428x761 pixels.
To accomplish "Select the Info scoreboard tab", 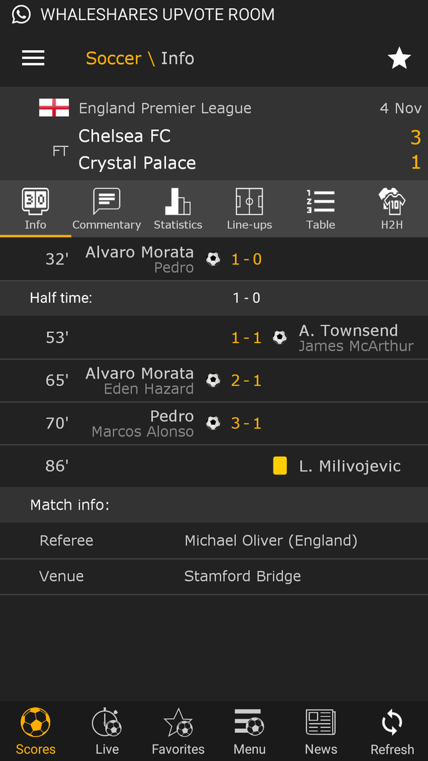I will pos(35,209).
